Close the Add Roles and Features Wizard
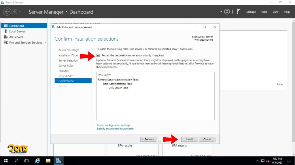This screenshot has height=165, width=295. click(x=214, y=27)
